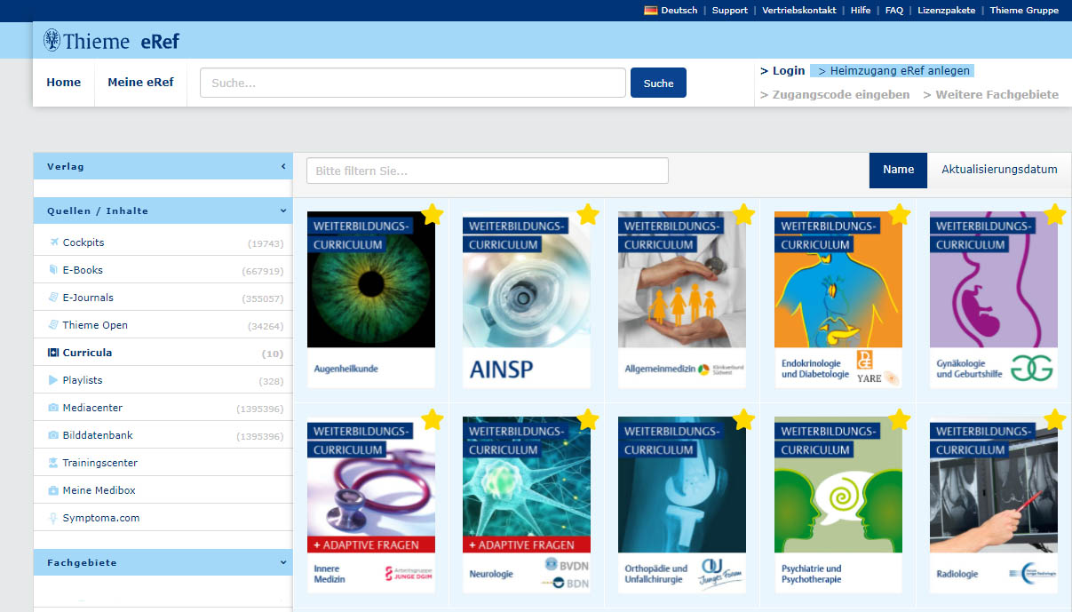Click the Cockpits airplane icon
This screenshot has height=612, width=1072.
(53, 242)
